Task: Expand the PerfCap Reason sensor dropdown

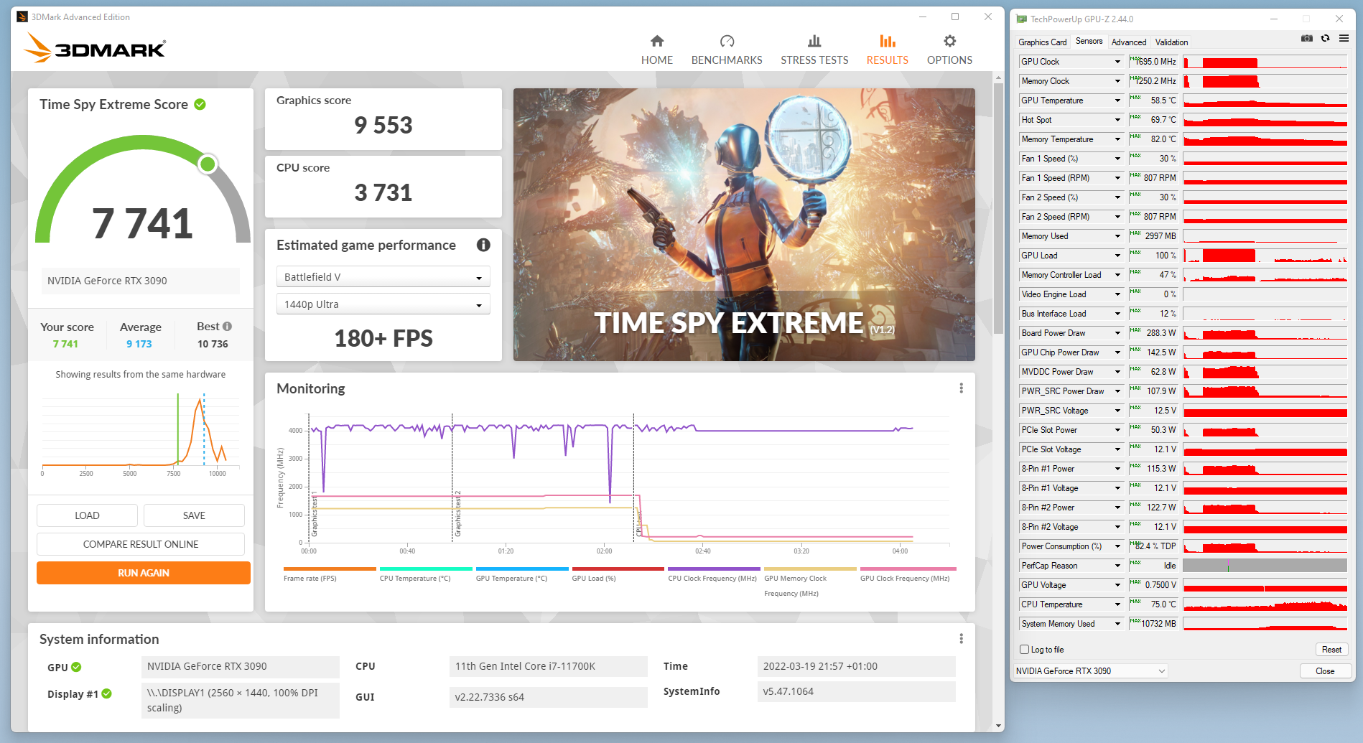Action: click(1117, 566)
